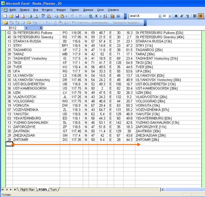Switch to the Turn sheet tab
The width and height of the screenshot is (205, 197).
pos(54,190)
